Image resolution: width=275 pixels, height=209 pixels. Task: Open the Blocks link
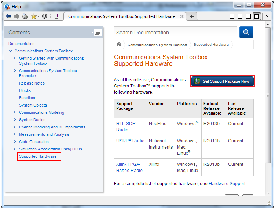pyautogui.click(x=25, y=90)
